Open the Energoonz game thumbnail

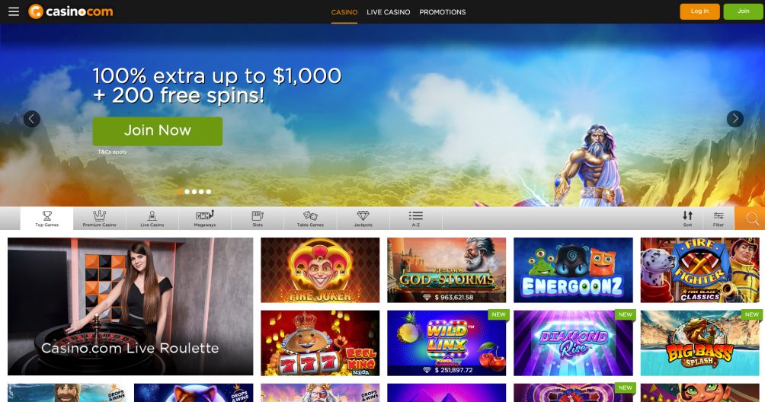coord(573,270)
